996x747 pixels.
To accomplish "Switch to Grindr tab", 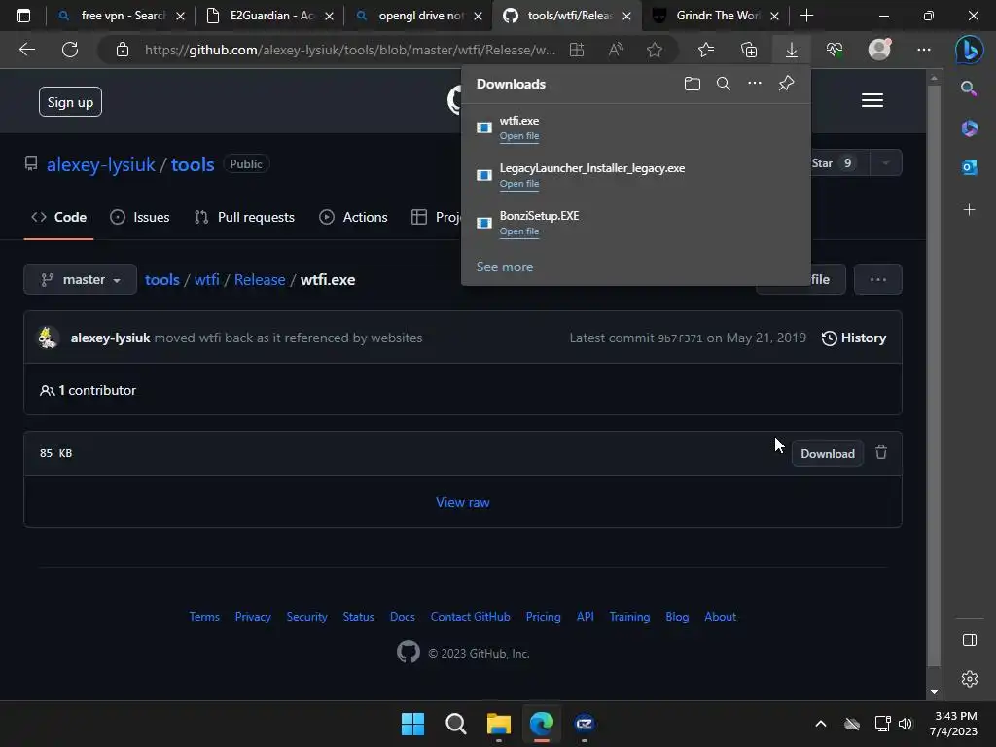I will click(x=715, y=16).
